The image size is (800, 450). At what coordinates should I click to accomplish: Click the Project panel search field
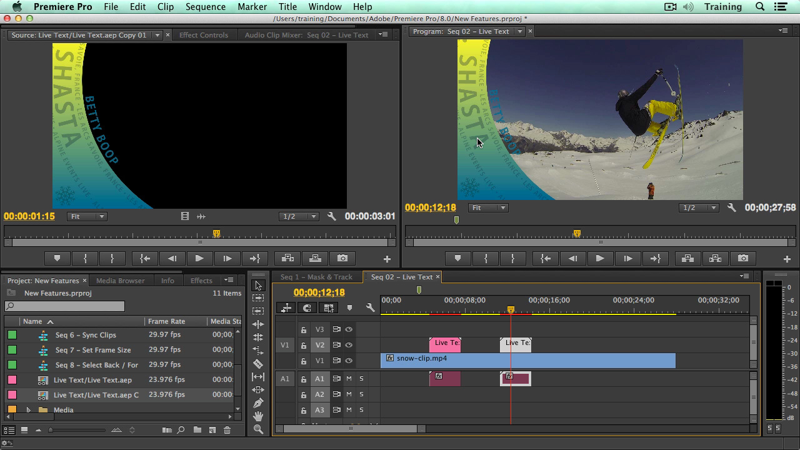[64, 306]
